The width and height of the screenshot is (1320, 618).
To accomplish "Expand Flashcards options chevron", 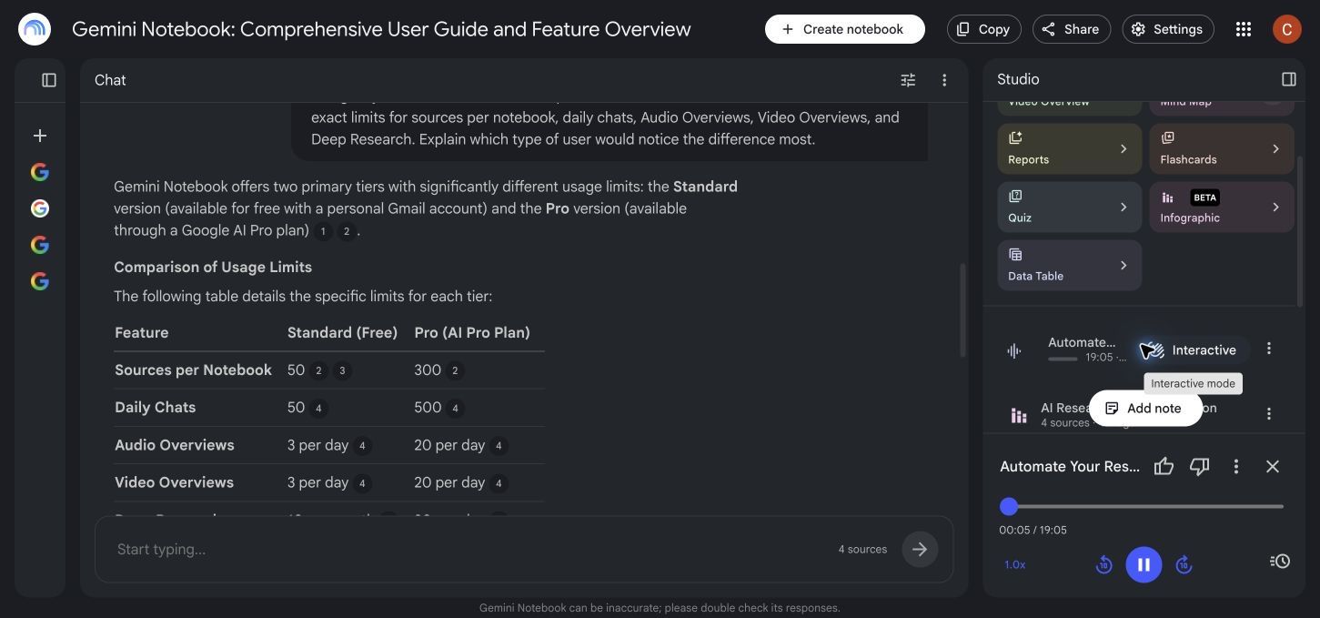I will tap(1275, 148).
